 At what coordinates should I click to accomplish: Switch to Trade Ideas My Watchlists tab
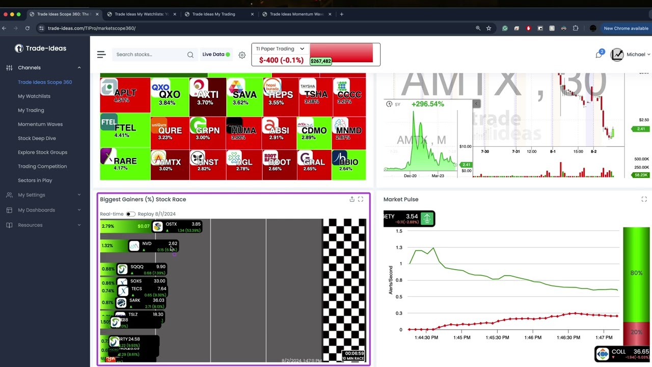click(x=142, y=14)
